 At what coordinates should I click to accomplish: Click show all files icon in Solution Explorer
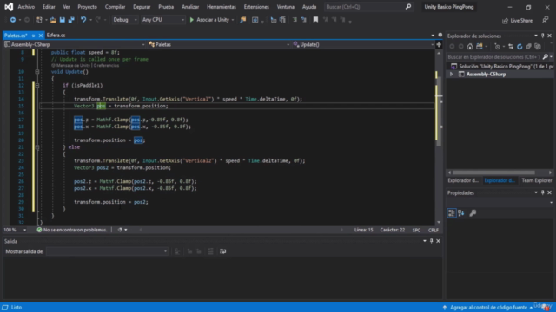(x=538, y=46)
